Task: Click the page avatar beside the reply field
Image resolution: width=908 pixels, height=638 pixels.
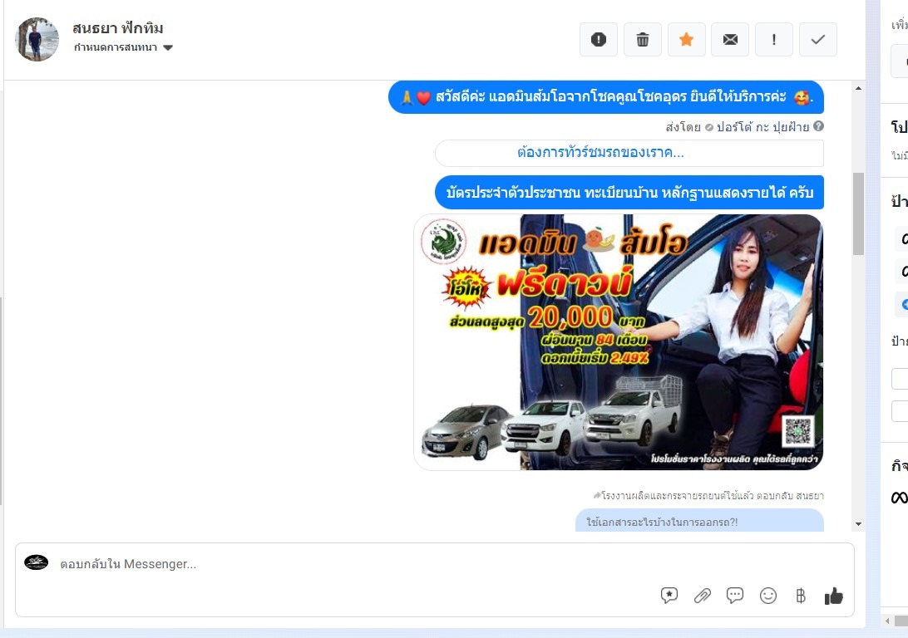Action: (37, 562)
